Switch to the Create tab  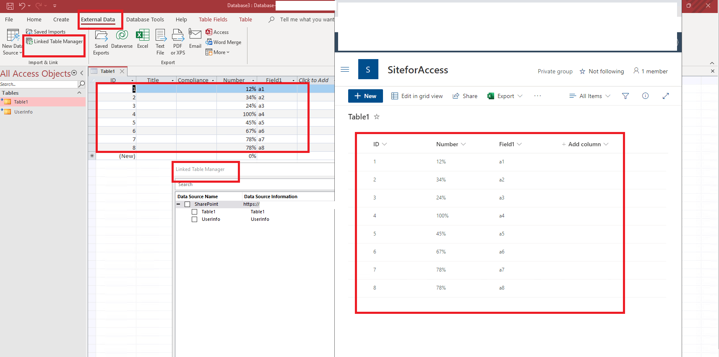[61, 19]
